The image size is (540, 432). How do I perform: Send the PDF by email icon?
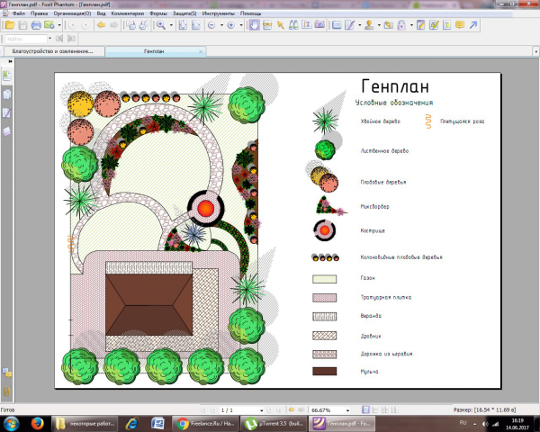point(49,25)
